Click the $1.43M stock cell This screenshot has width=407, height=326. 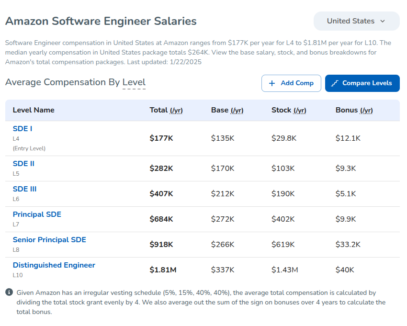coord(285,270)
